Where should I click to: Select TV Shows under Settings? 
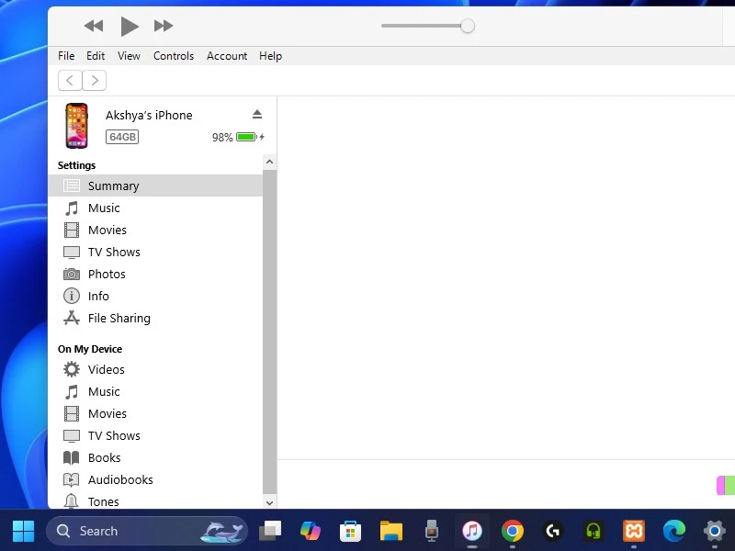155,252
